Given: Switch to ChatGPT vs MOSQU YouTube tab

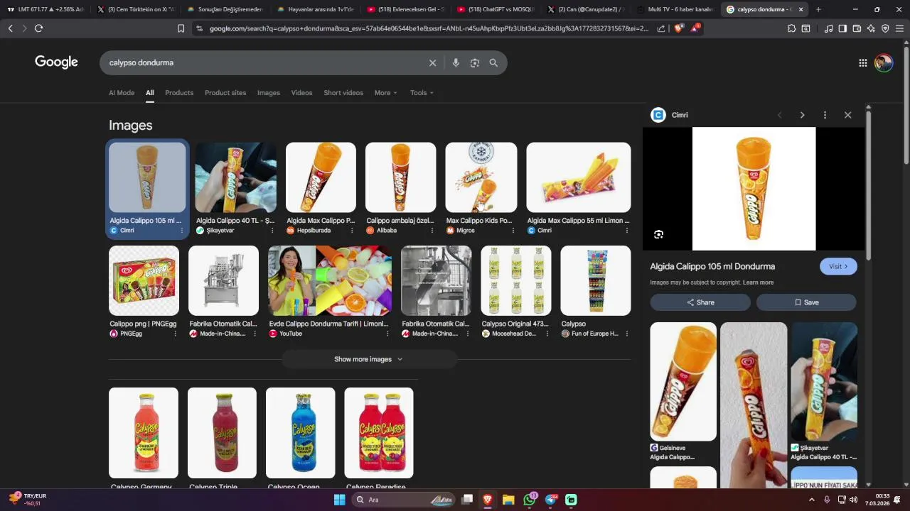Looking at the screenshot, I should 496,9.
